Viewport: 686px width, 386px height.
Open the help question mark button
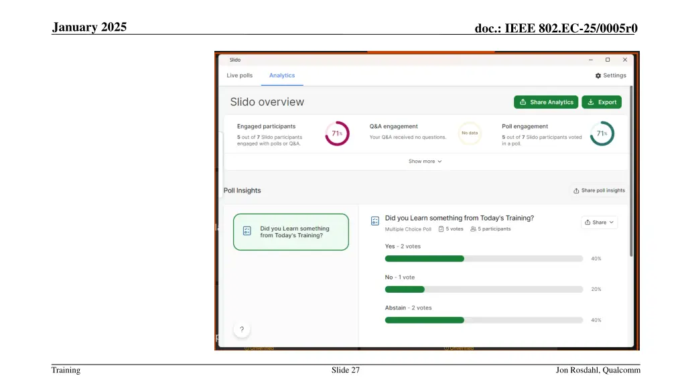click(x=241, y=329)
